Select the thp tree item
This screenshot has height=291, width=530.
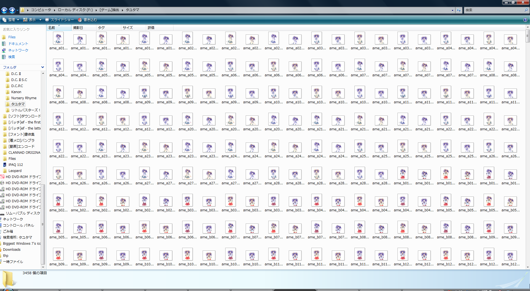coord(6,256)
